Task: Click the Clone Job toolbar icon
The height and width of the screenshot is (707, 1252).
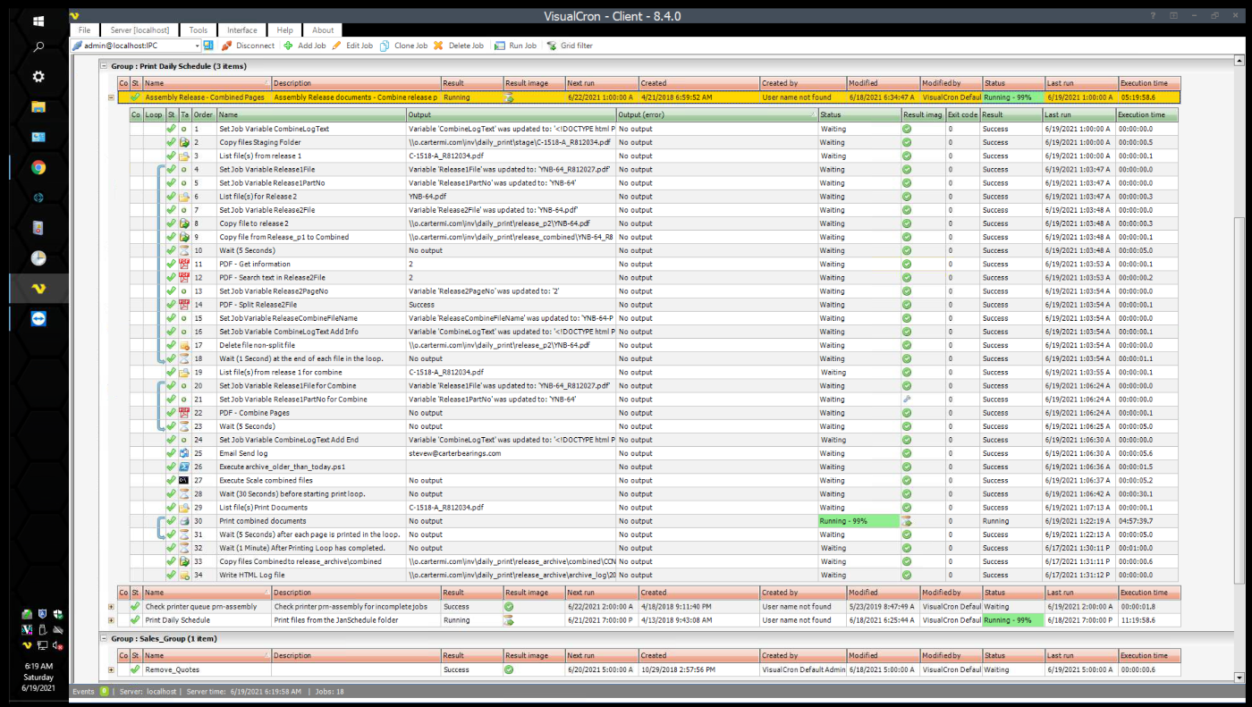Action: click(x=385, y=46)
